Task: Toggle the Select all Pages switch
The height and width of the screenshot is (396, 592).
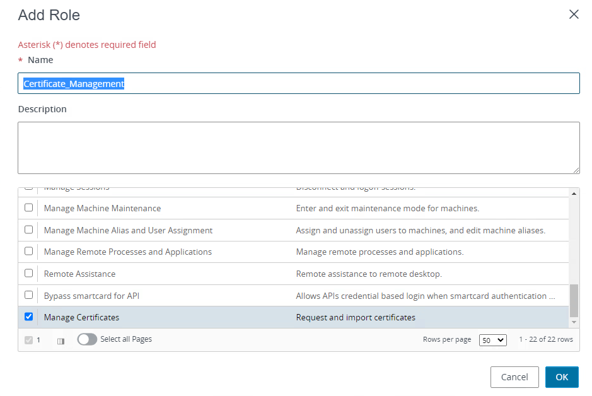Action: click(x=87, y=339)
